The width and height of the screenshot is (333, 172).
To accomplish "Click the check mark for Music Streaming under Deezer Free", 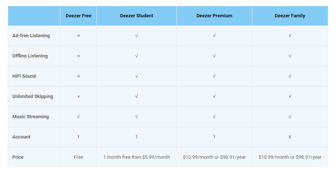I will [x=78, y=117].
